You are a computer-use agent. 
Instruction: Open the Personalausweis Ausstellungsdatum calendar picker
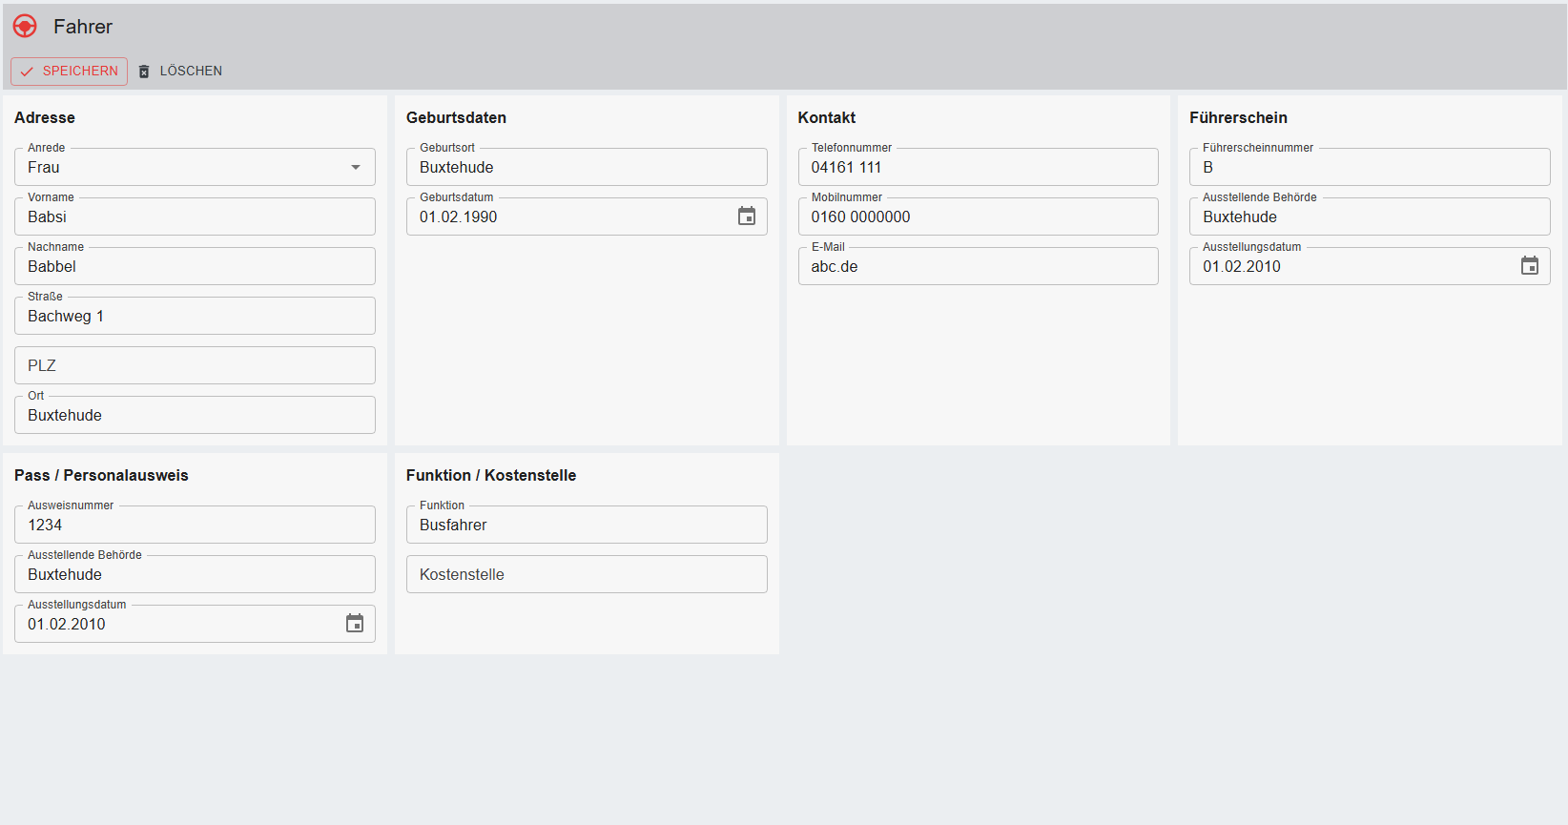[x=355, y=624]
